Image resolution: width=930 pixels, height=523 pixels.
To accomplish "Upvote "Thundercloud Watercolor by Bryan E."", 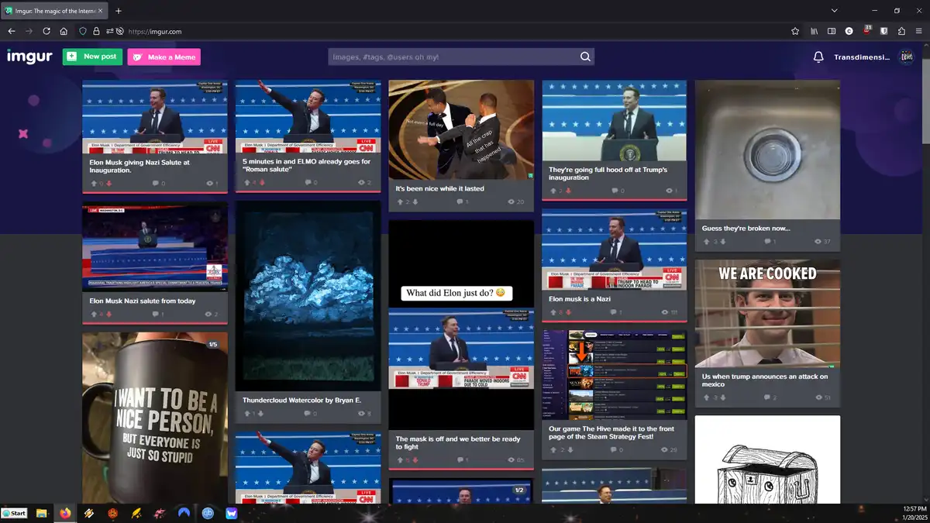I will click(246, 414).
